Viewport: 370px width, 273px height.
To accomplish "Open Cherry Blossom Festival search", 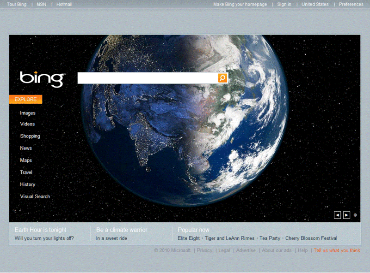I will (x=311, y=238).
